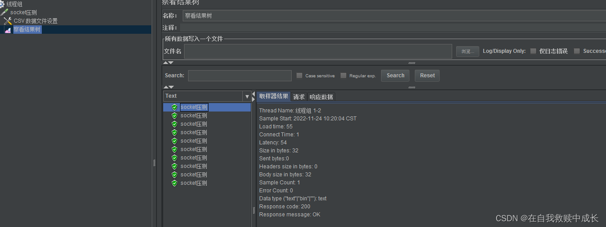Click the green shield of the highlighted socket压测 result
The image size is (606, 227).
point(175,107)
